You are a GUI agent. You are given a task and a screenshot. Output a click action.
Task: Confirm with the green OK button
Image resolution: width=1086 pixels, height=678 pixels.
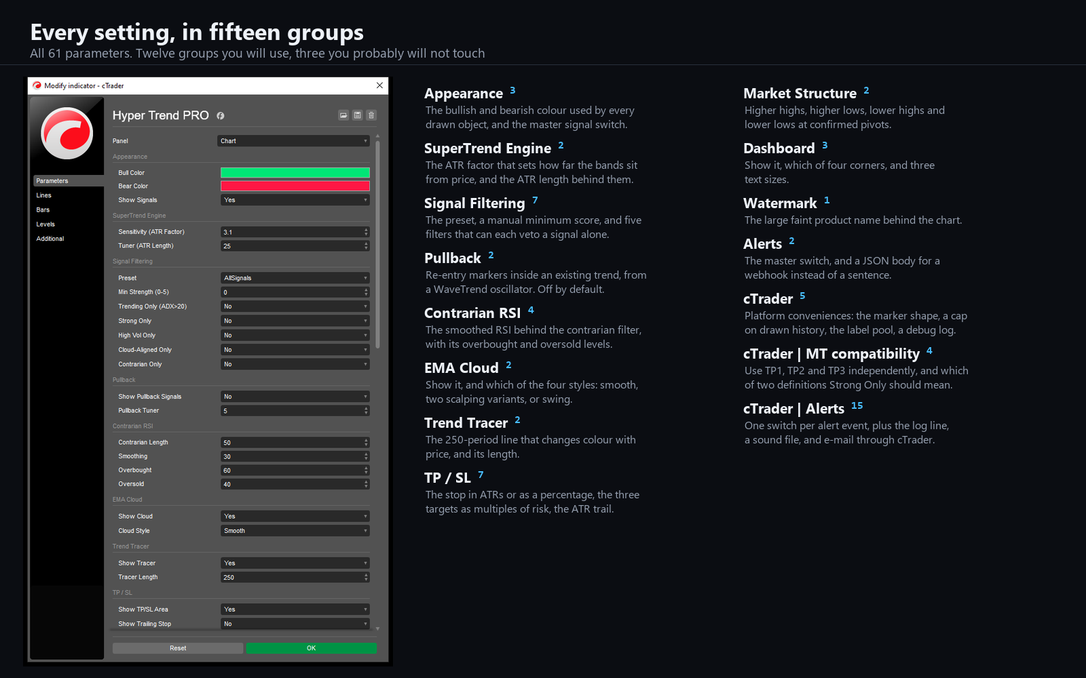tap(311, 648)
